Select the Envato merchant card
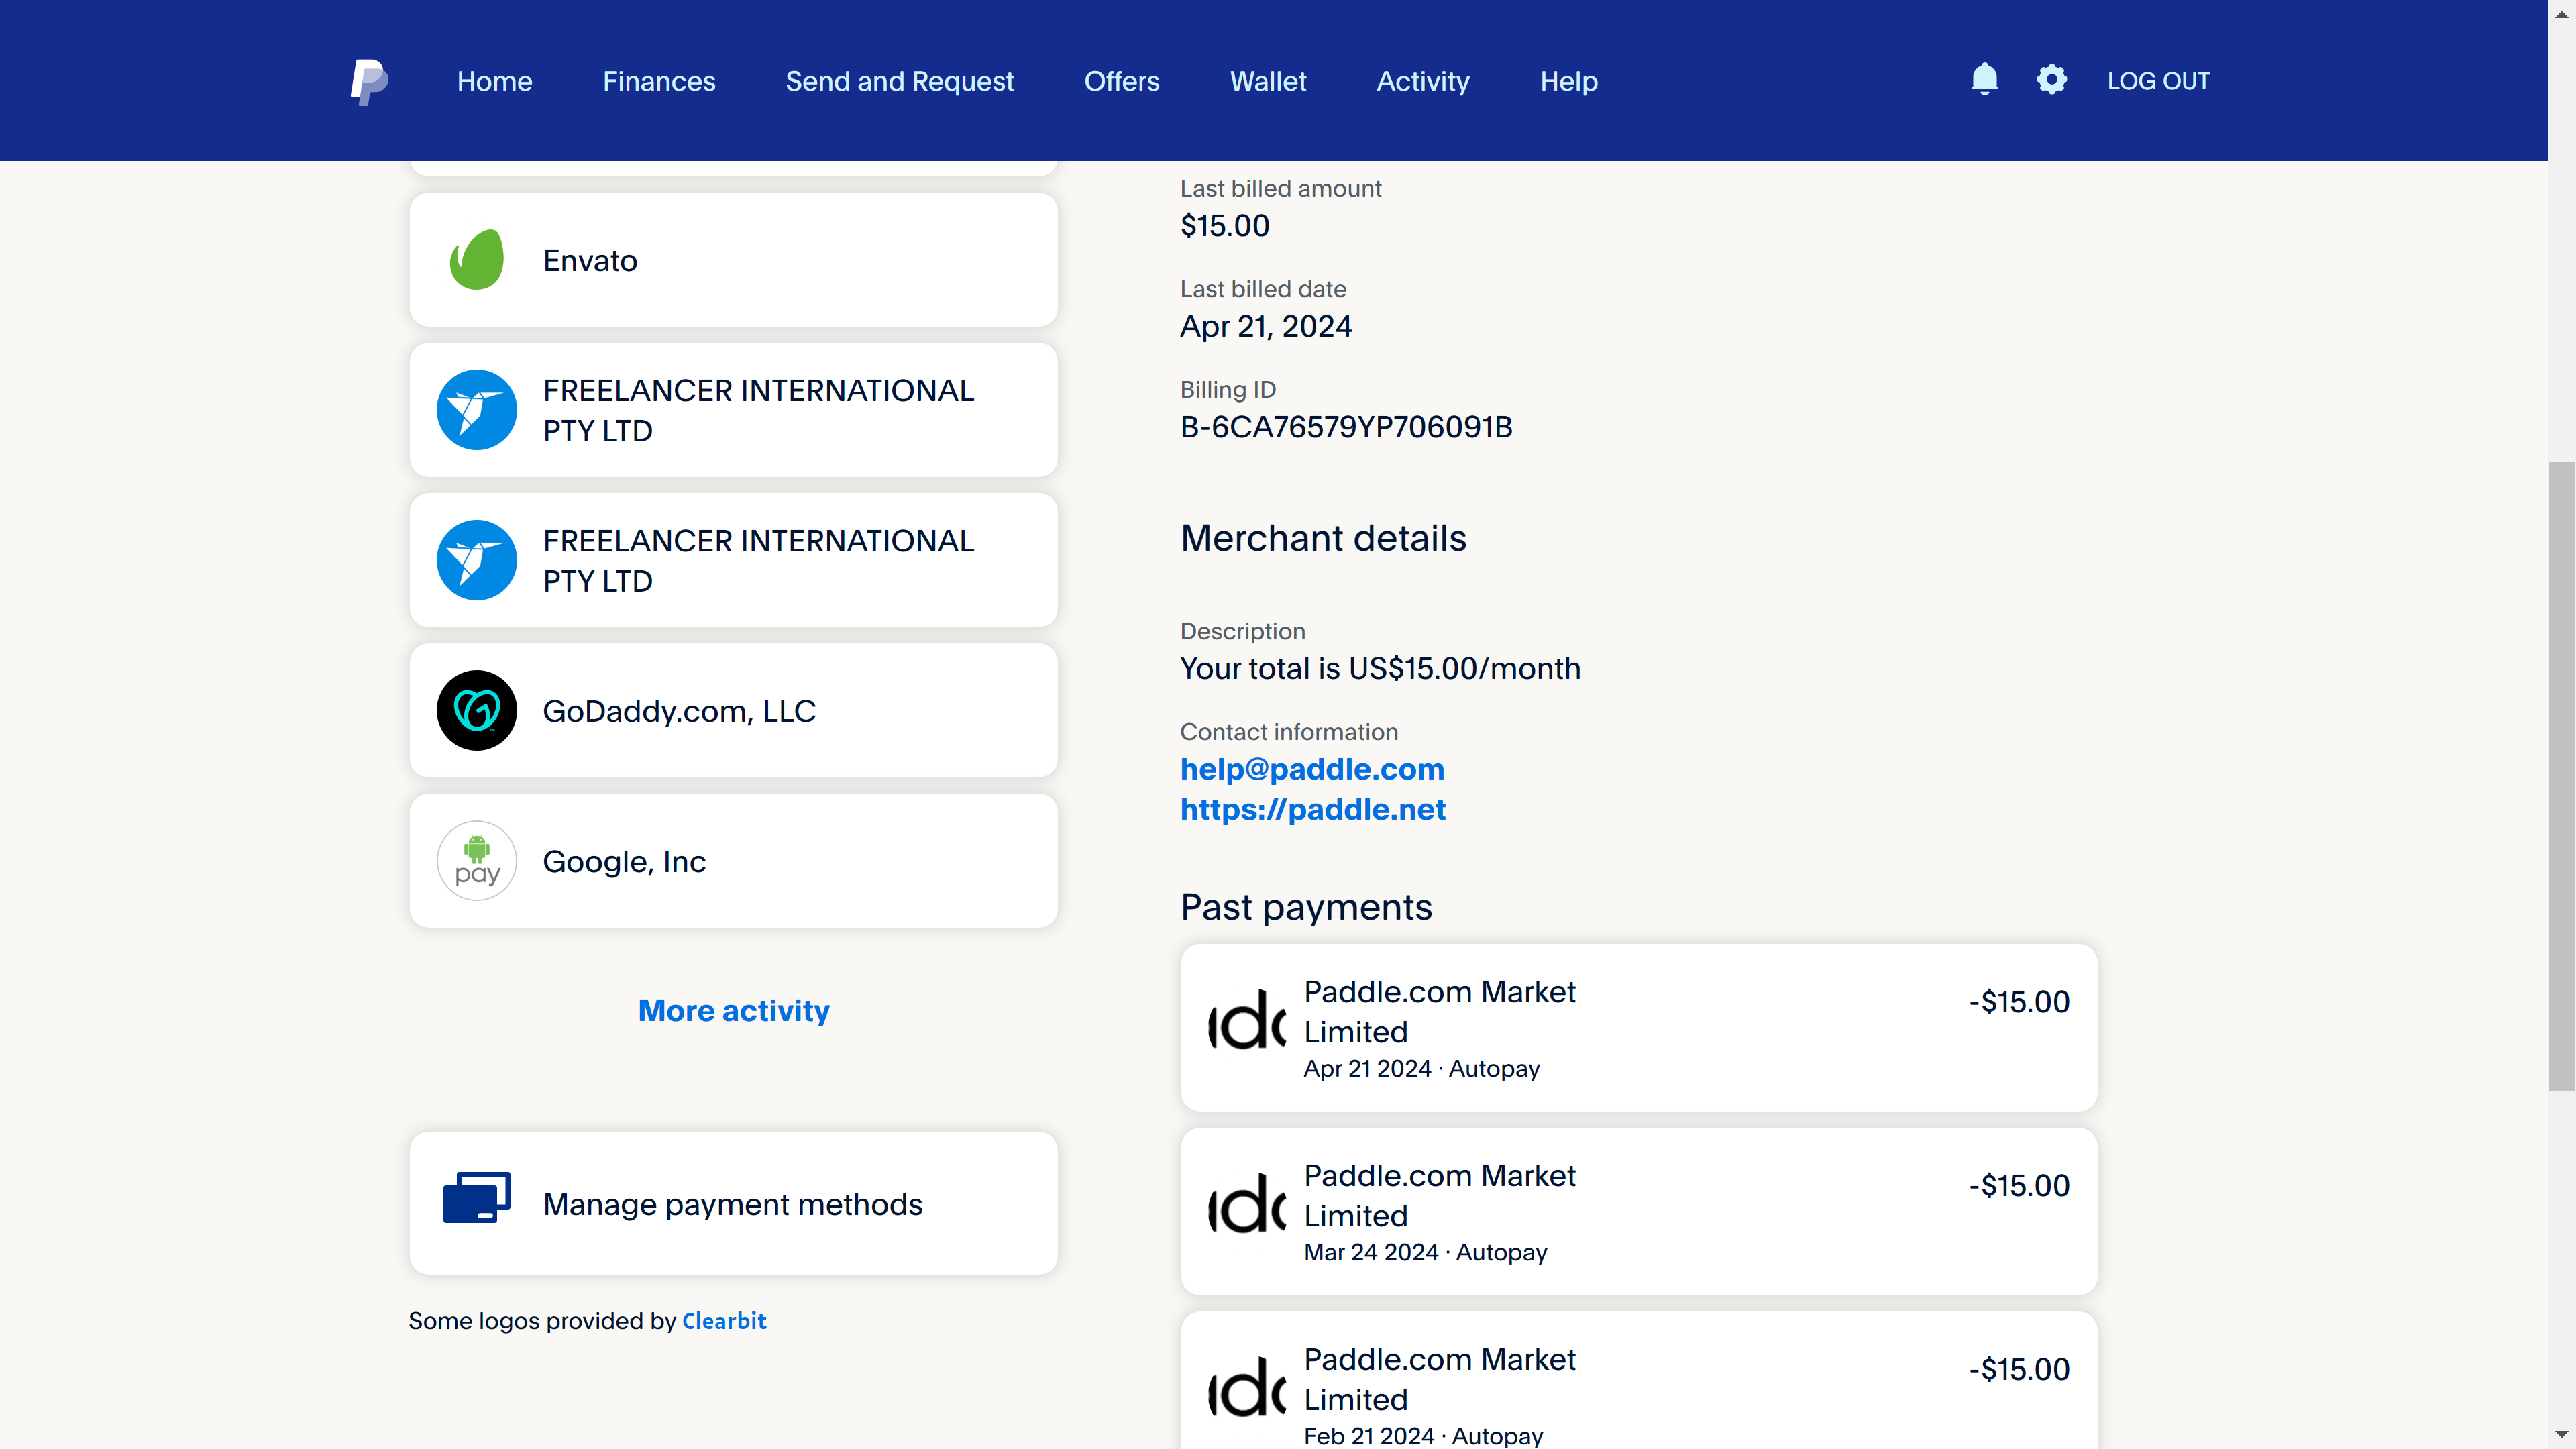This screenshot has height=1449, width=2576. [x=734, y=260]
